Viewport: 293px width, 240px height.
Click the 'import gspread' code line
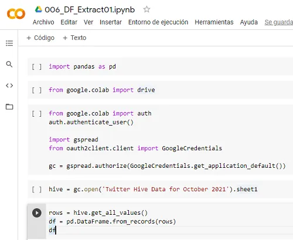[x=73, y=140]
